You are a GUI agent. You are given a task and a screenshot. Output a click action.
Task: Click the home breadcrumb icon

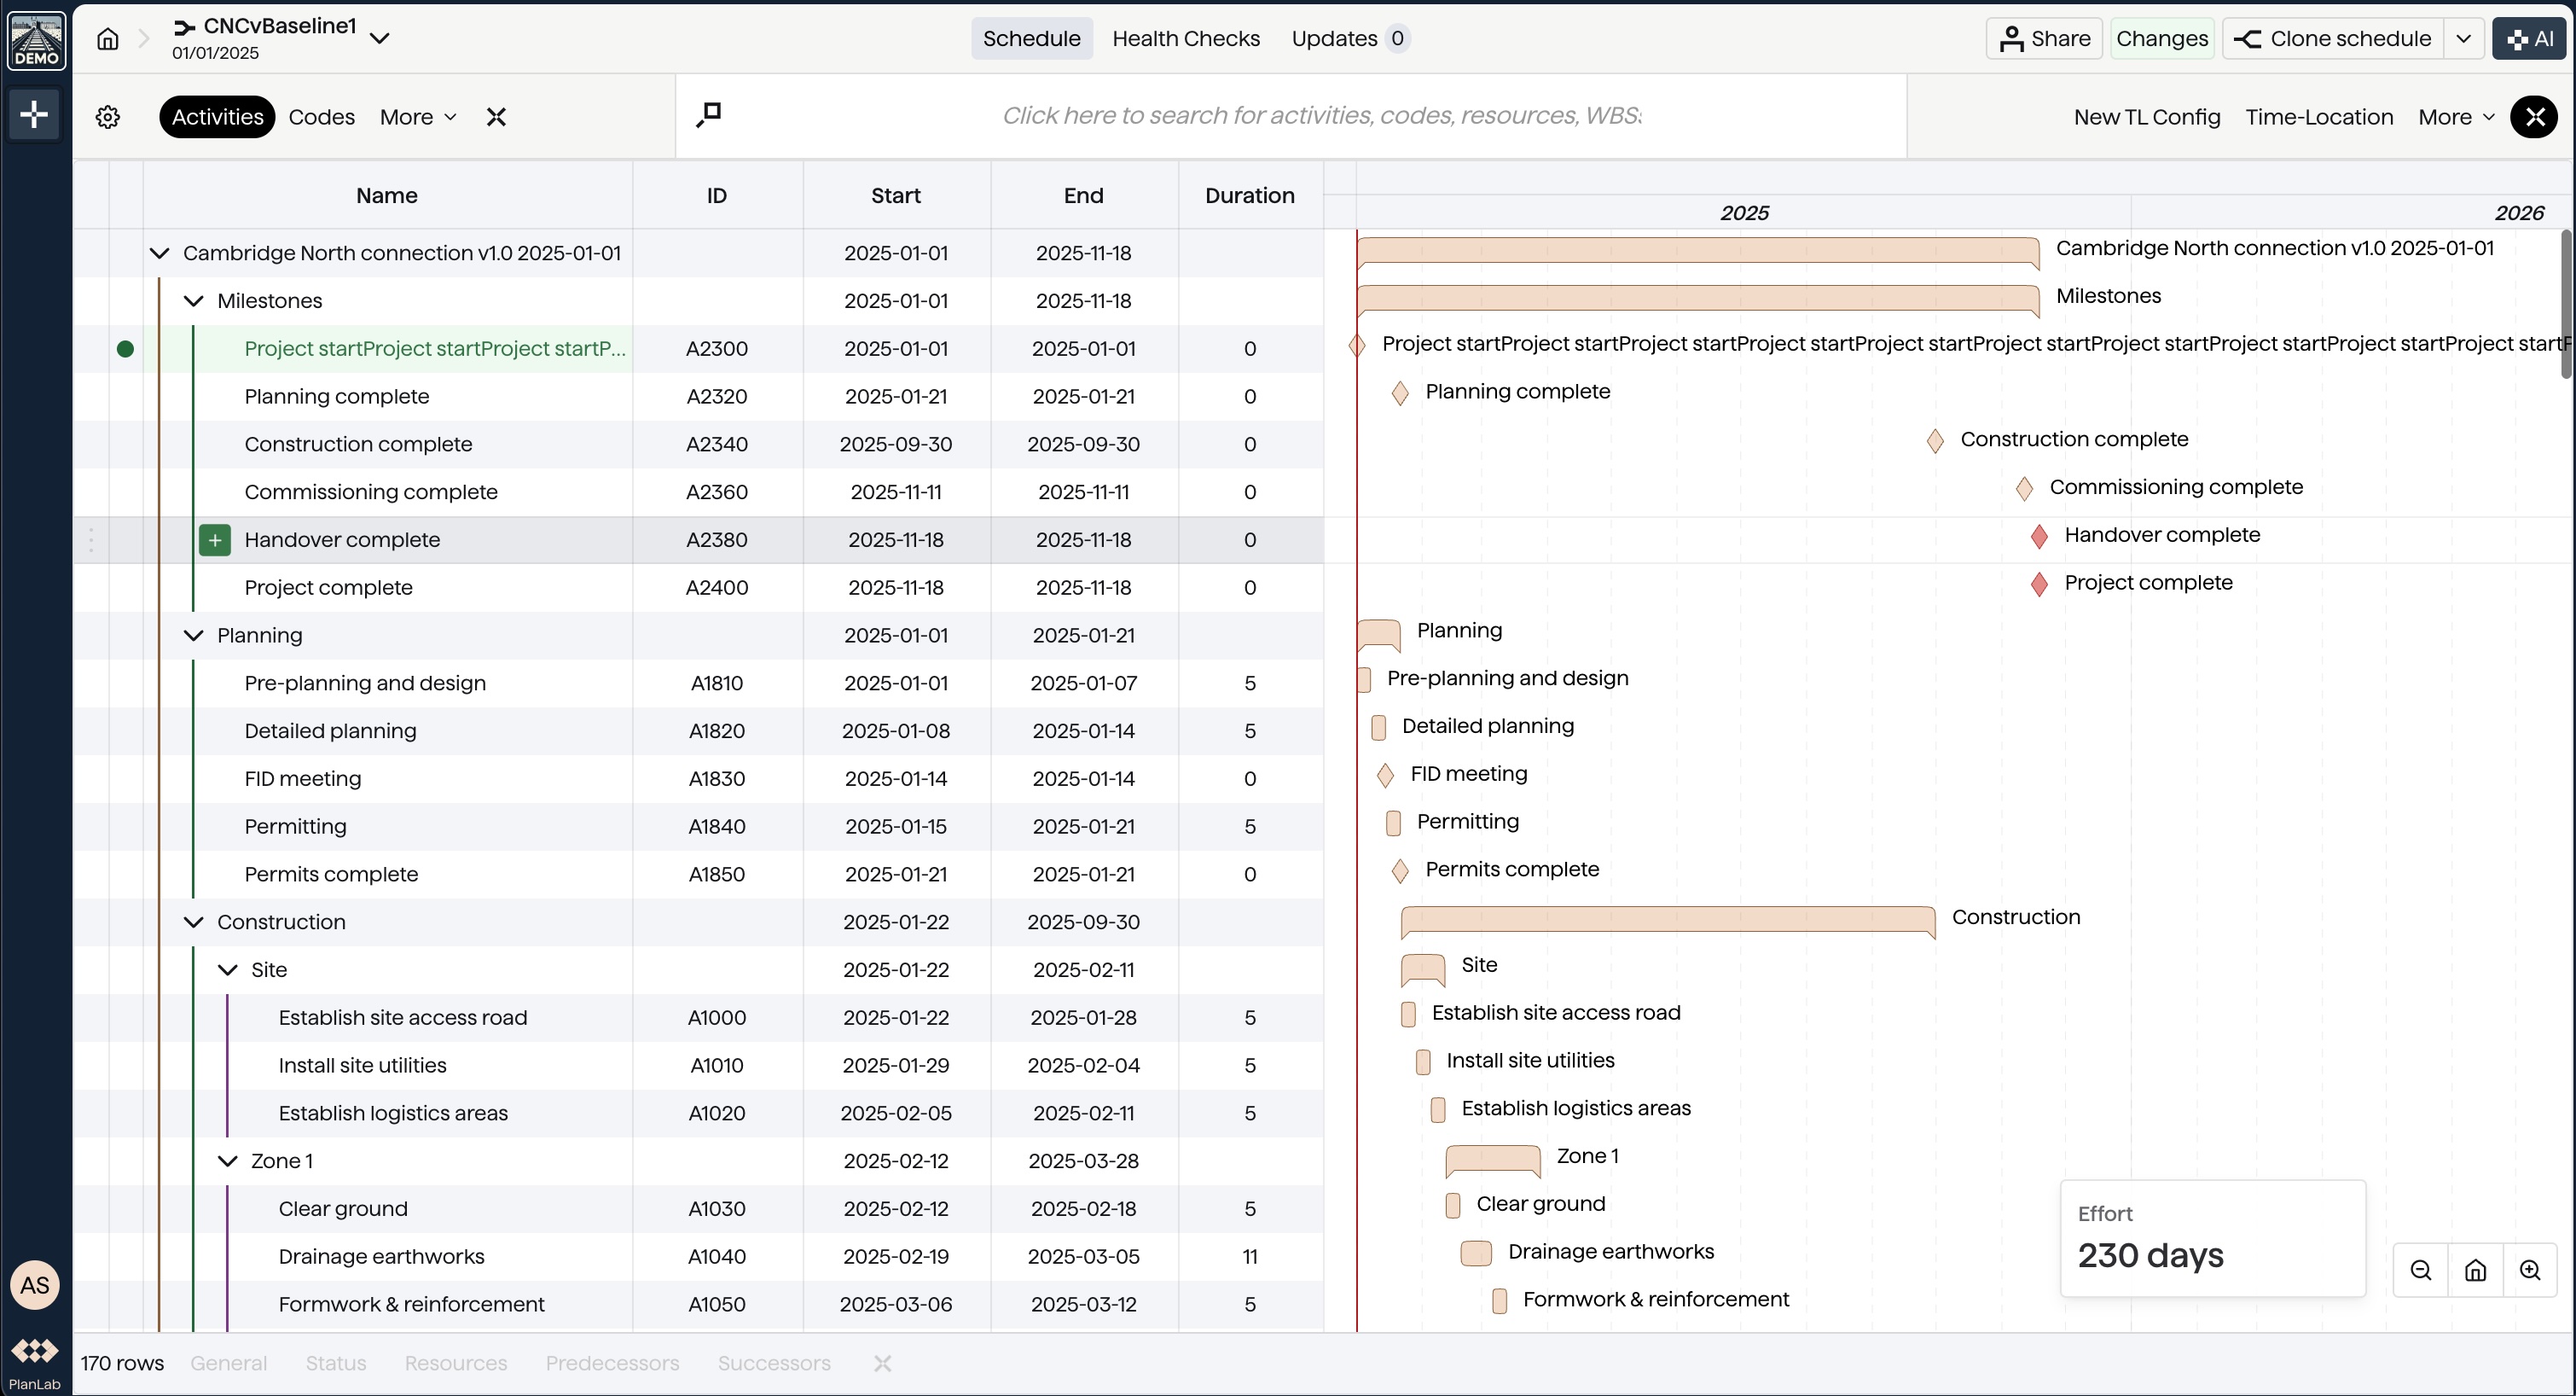[x=107, y=39]
